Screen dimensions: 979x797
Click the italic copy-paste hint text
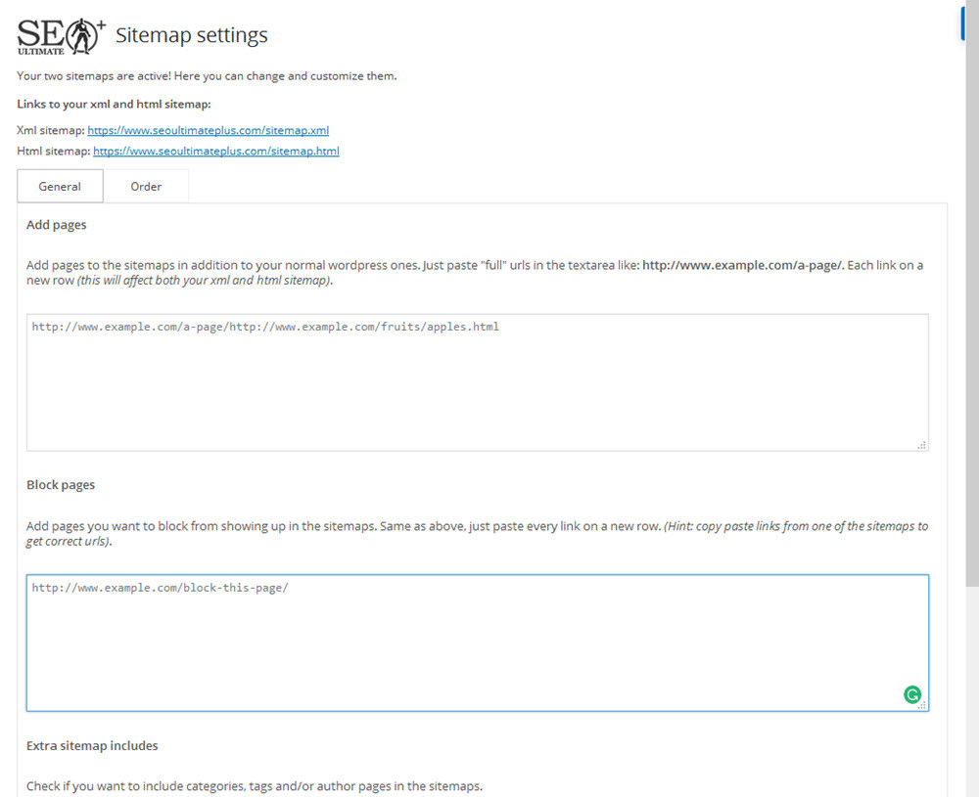[795, 526]
